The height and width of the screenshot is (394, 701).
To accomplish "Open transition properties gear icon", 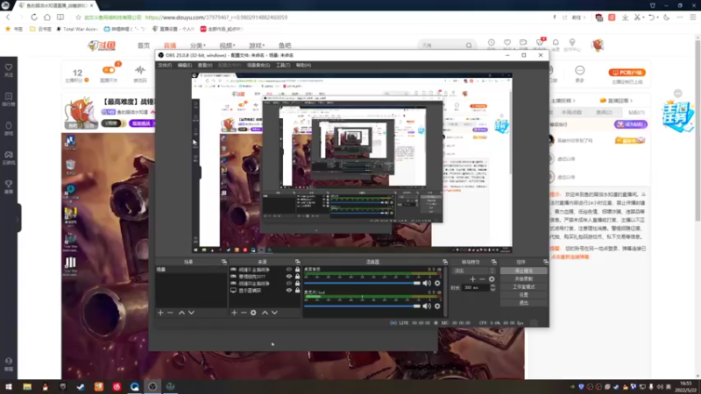I will pos(492,279).
